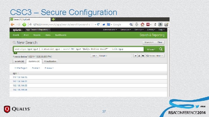Open the App: Search & Reporting dropdown
This screenshot has width=209, height=117.
tap(38, 30)
